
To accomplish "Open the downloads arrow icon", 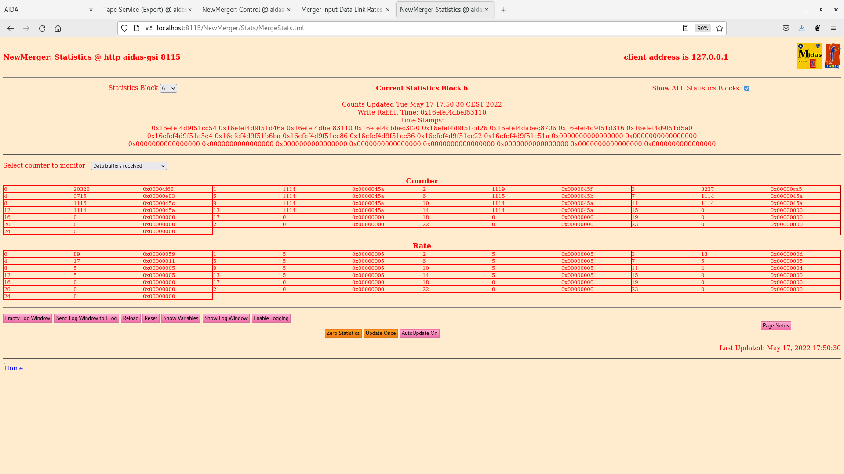I will (x=801, y=28).
